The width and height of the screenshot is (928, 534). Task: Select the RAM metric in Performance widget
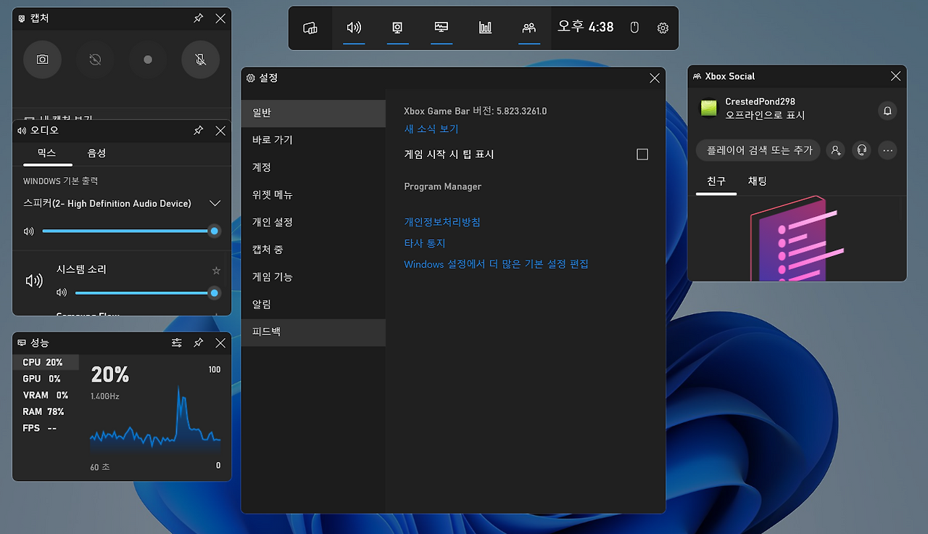coord(46,412)
